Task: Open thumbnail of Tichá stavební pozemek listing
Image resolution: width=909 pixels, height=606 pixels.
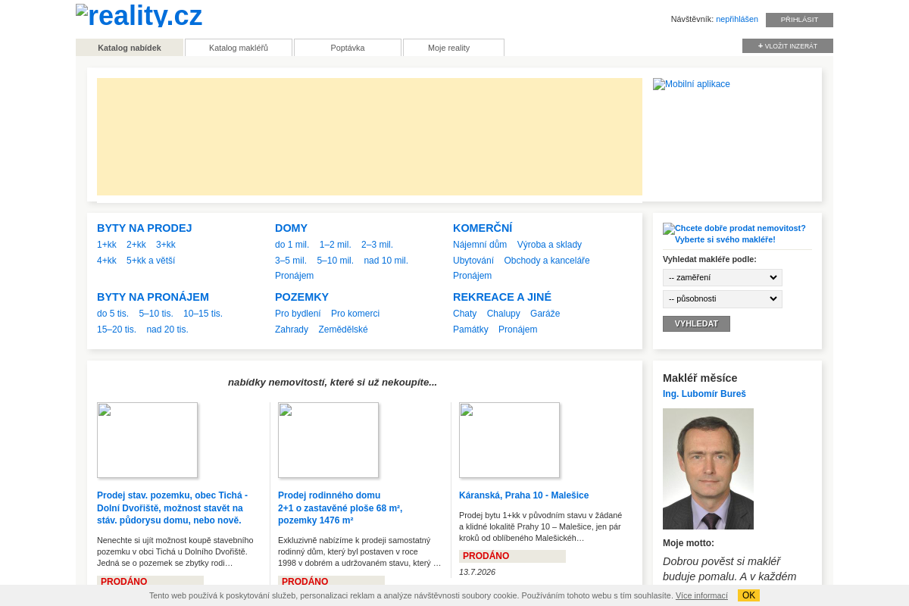Action: (x=147, y=440)
